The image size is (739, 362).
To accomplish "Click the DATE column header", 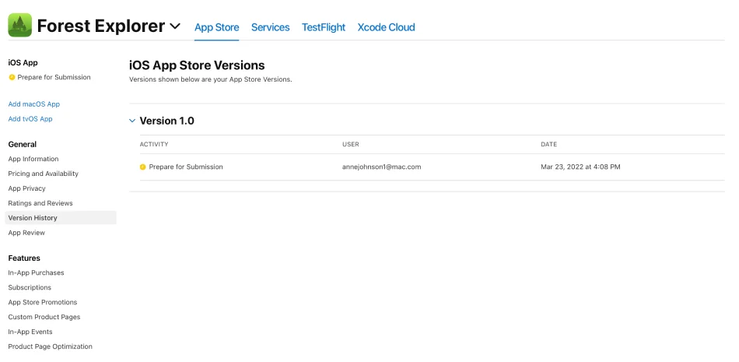I will click(548, 145).
